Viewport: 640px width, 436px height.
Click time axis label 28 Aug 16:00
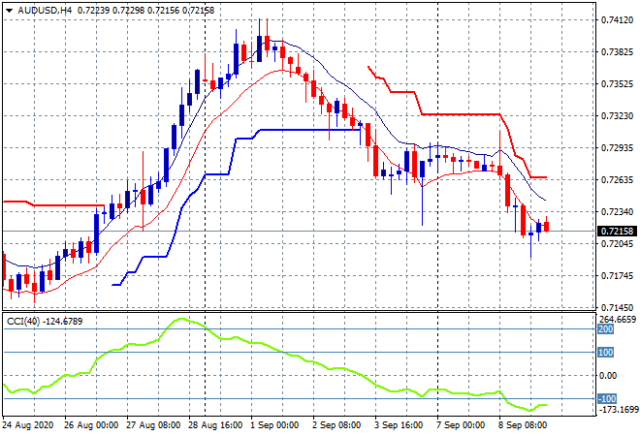click(215, 425)
